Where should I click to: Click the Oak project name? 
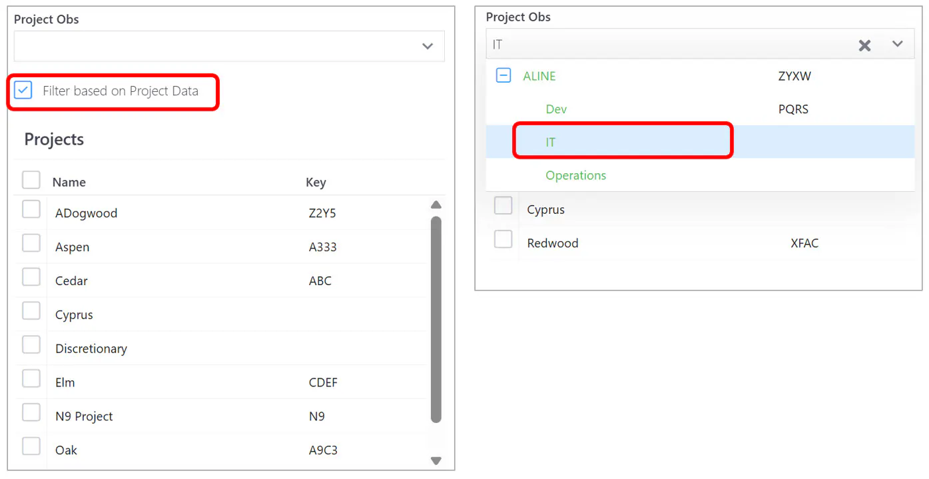(66, 450)
